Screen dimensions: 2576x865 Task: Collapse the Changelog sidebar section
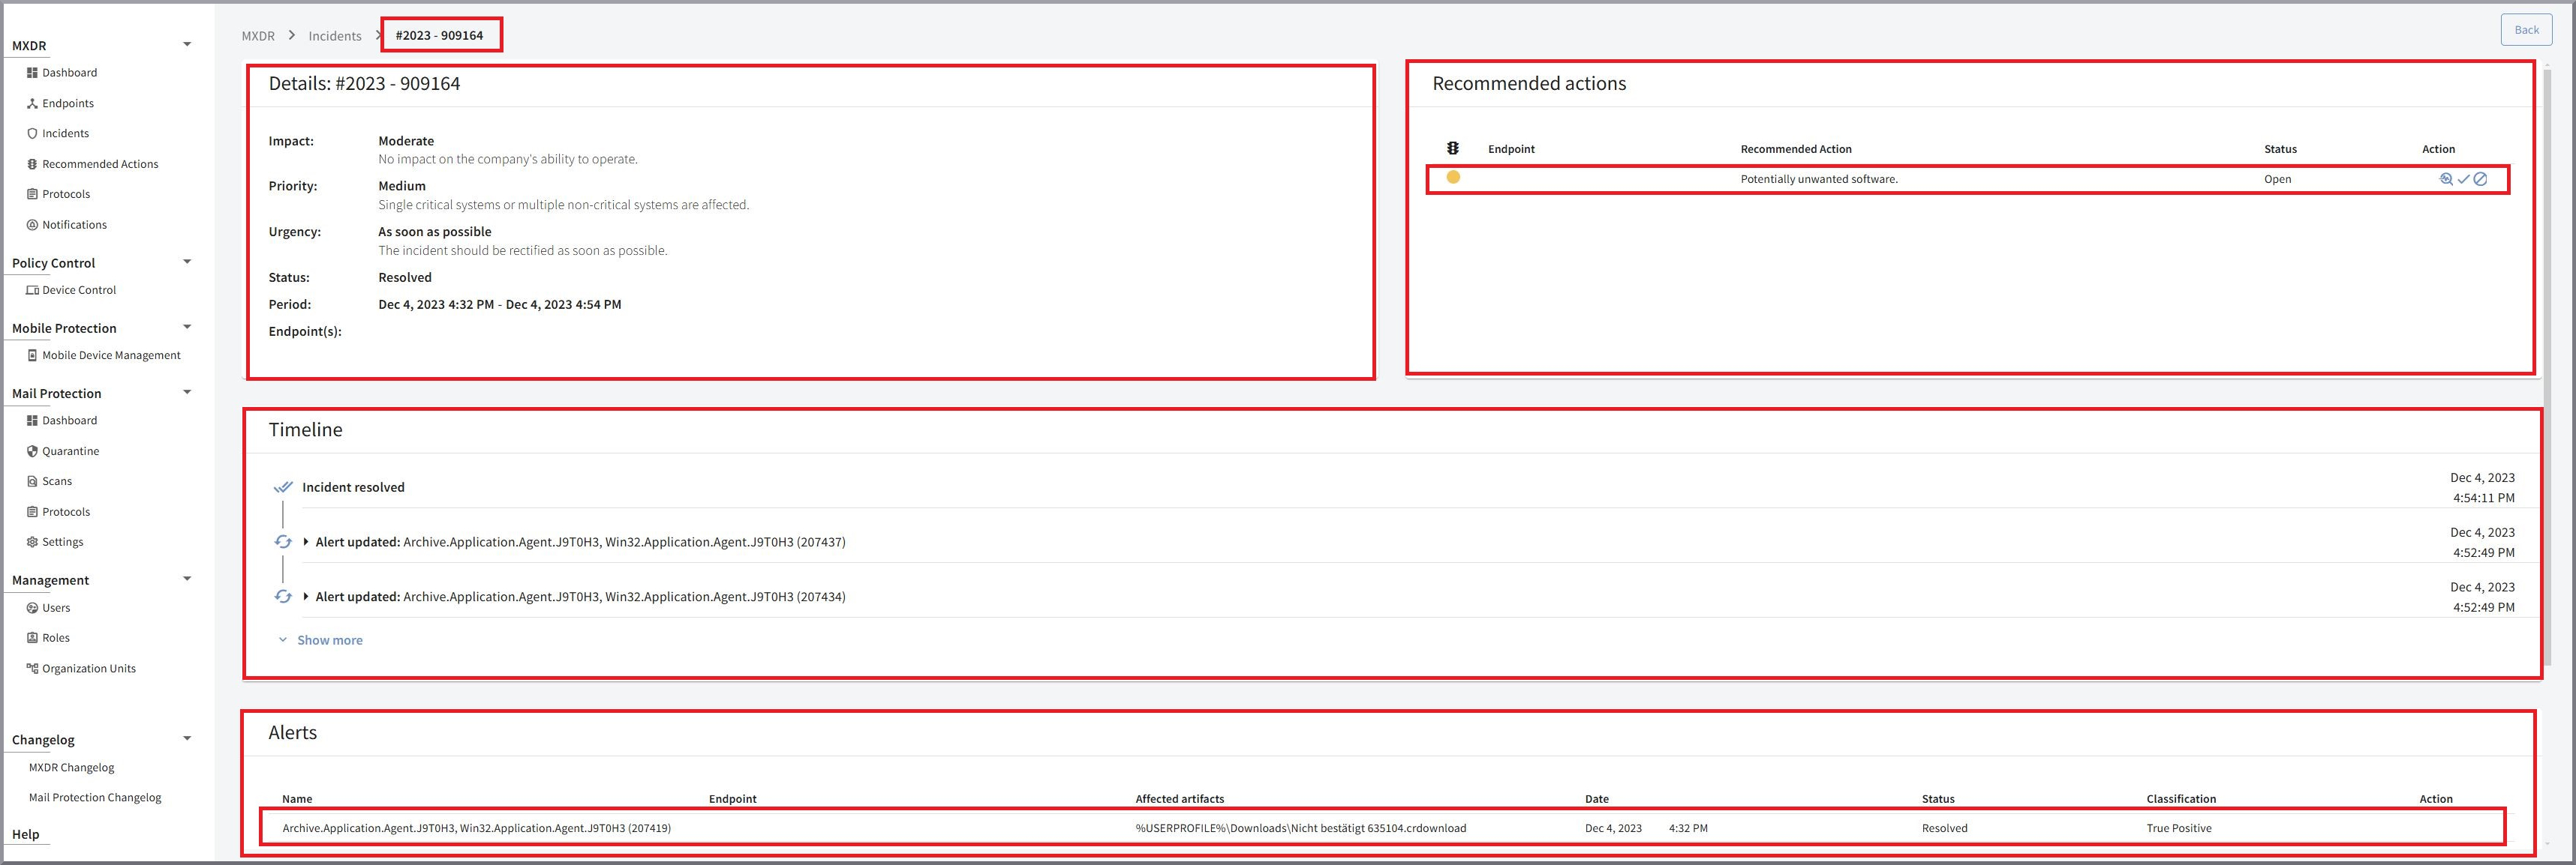(187, 738)
